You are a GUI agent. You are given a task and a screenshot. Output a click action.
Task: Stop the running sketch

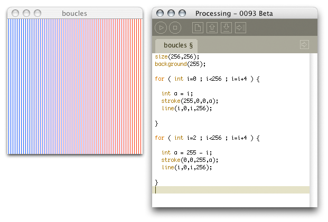[x=175, y=27]
